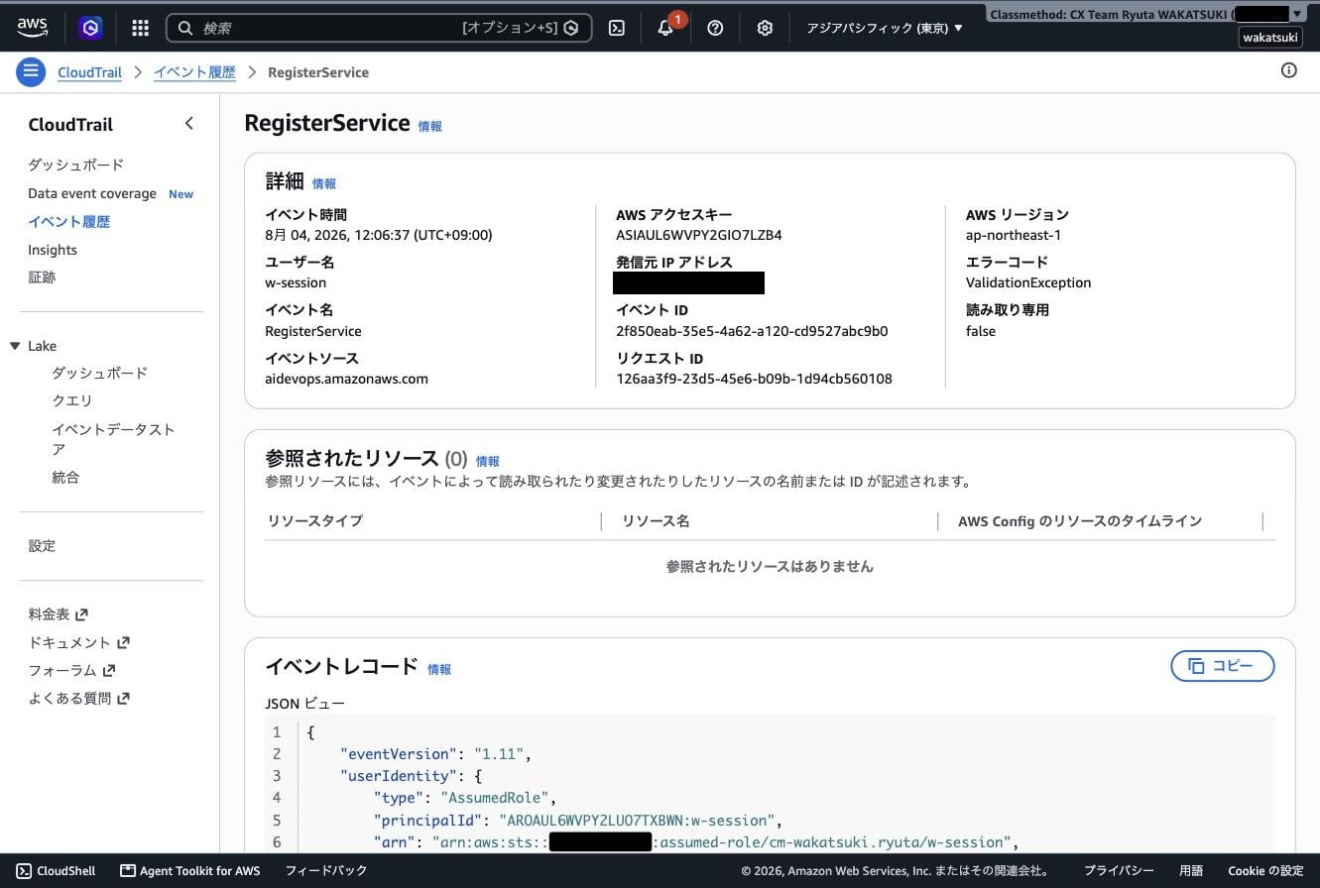Select イベント履歴 in the sidebar
1320x888 pixels.
[68, 221]
